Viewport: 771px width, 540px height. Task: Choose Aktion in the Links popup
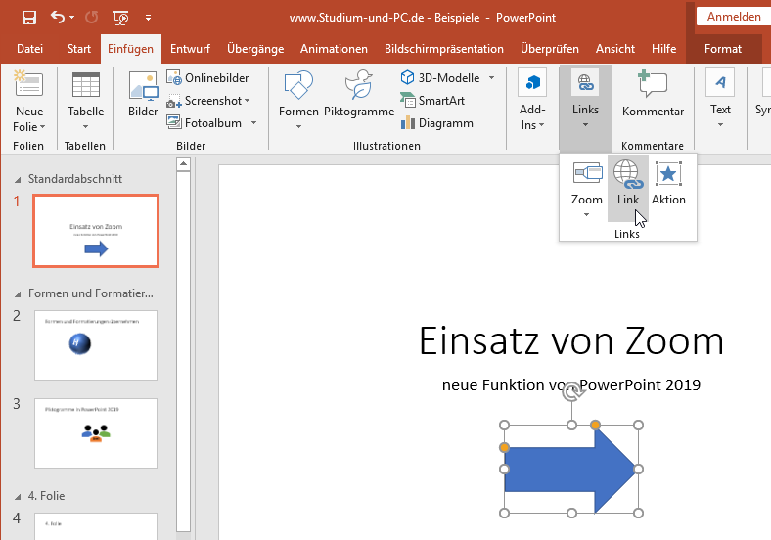pos(668,184)
